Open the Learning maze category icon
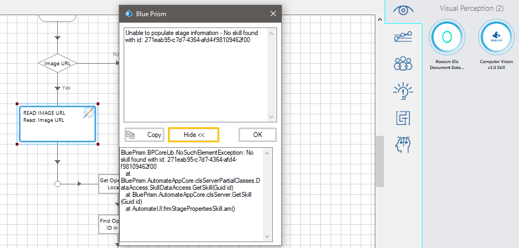The image size is (519, 248). tap(403, 118)
